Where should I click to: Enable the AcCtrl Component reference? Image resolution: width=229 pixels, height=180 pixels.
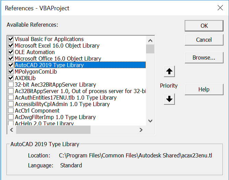point(11,111)
